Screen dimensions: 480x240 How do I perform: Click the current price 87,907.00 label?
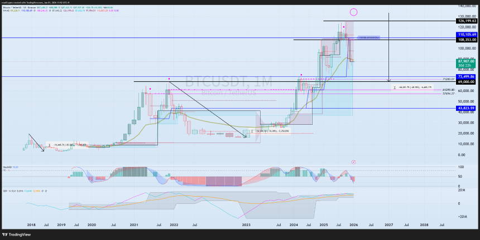click(466, 61)
